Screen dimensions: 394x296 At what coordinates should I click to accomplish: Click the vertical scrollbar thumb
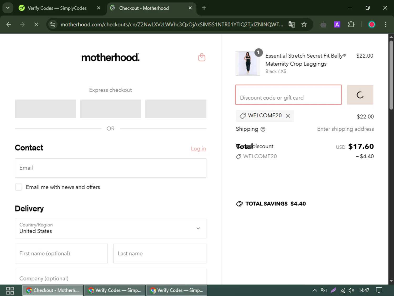[x=391, y=75]
